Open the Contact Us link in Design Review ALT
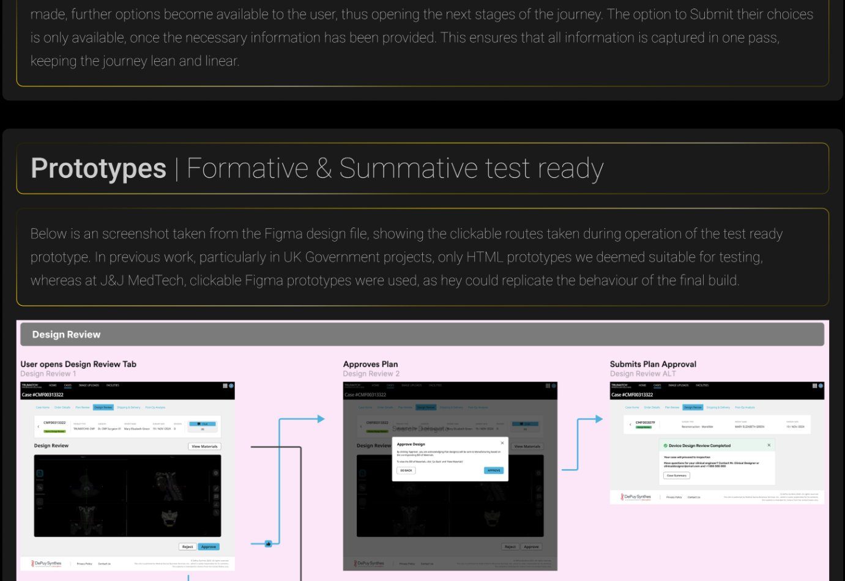Screen dimensions: 845x581 point(694,497)
